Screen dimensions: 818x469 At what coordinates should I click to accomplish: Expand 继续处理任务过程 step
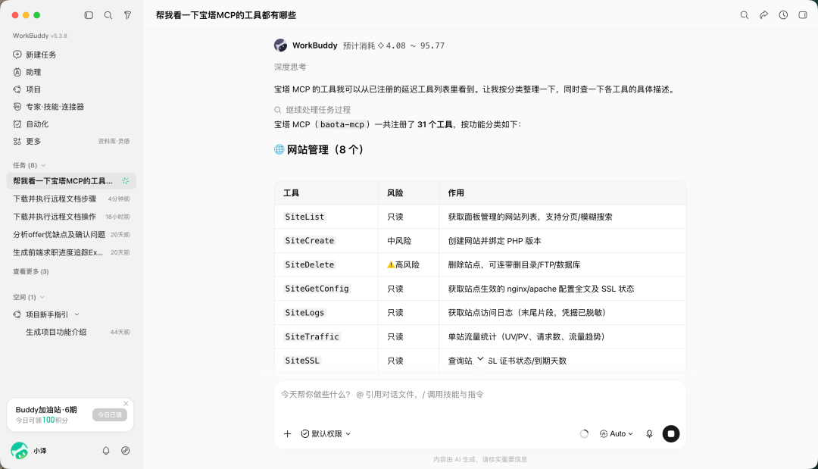pos(313,110)
